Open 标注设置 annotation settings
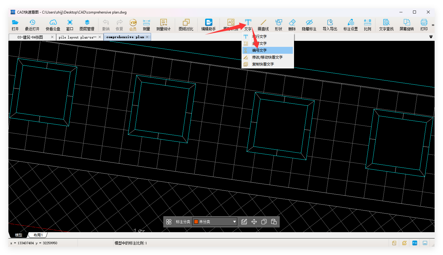The width and height of the screenshot is (443, 255). [x=350, y=25]
